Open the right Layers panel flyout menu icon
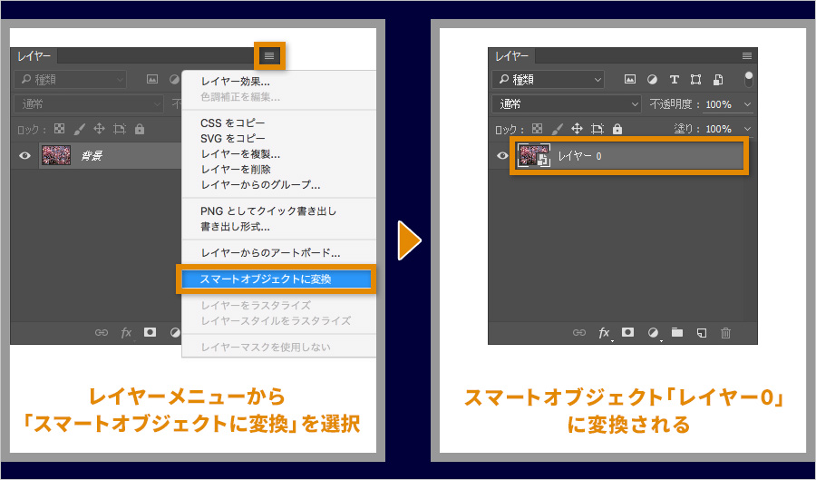 coord(747,55)
